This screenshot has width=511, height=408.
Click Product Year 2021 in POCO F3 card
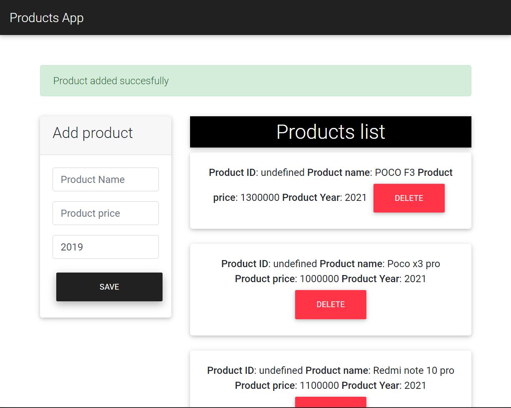355,198
